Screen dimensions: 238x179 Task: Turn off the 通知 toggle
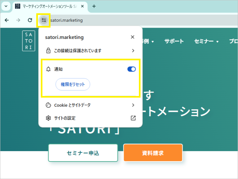(x=131, y=69)
